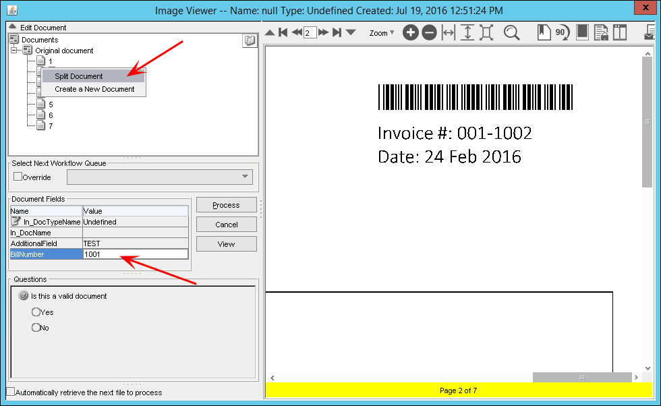
Task: Click the Java icon in title bar
Action: [12, 10]
